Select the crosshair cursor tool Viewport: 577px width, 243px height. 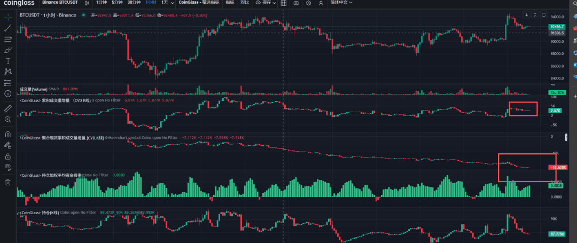7,17
